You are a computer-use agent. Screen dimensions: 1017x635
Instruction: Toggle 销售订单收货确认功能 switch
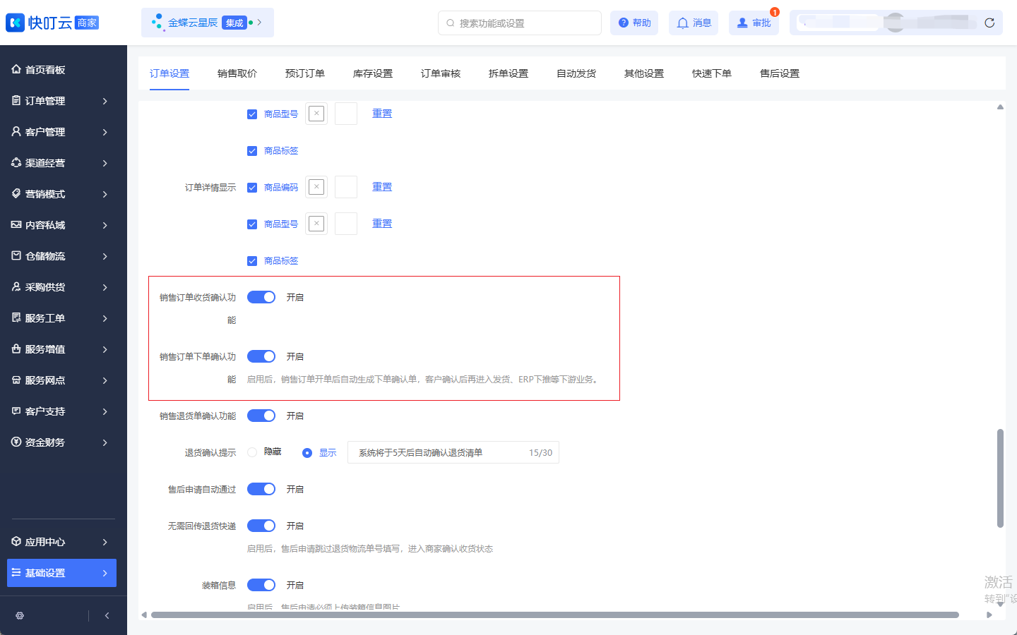[x=261, y=297]
